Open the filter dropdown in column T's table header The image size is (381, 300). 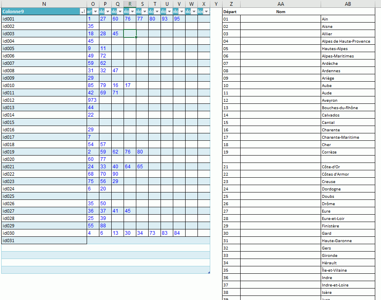[157, 11]
